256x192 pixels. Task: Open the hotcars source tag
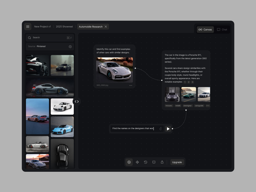pyautogui.click(x=169, y=106)
